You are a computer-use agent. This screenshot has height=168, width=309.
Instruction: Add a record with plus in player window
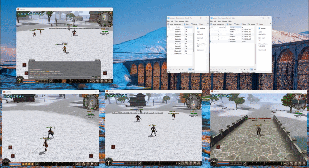(211, 69)
